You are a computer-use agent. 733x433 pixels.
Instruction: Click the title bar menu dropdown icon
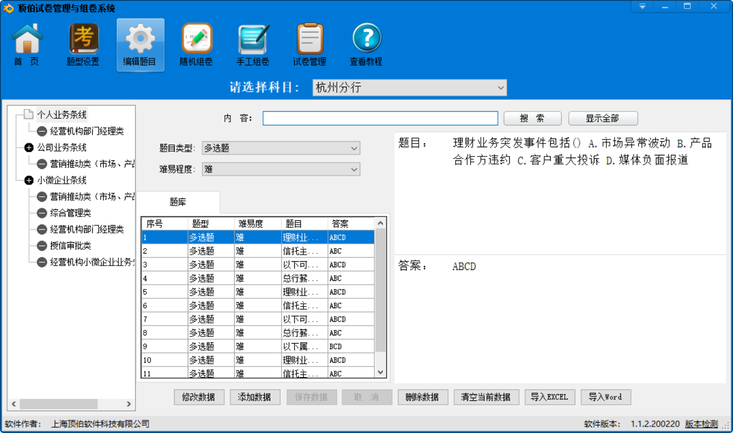tap(643, 7)
